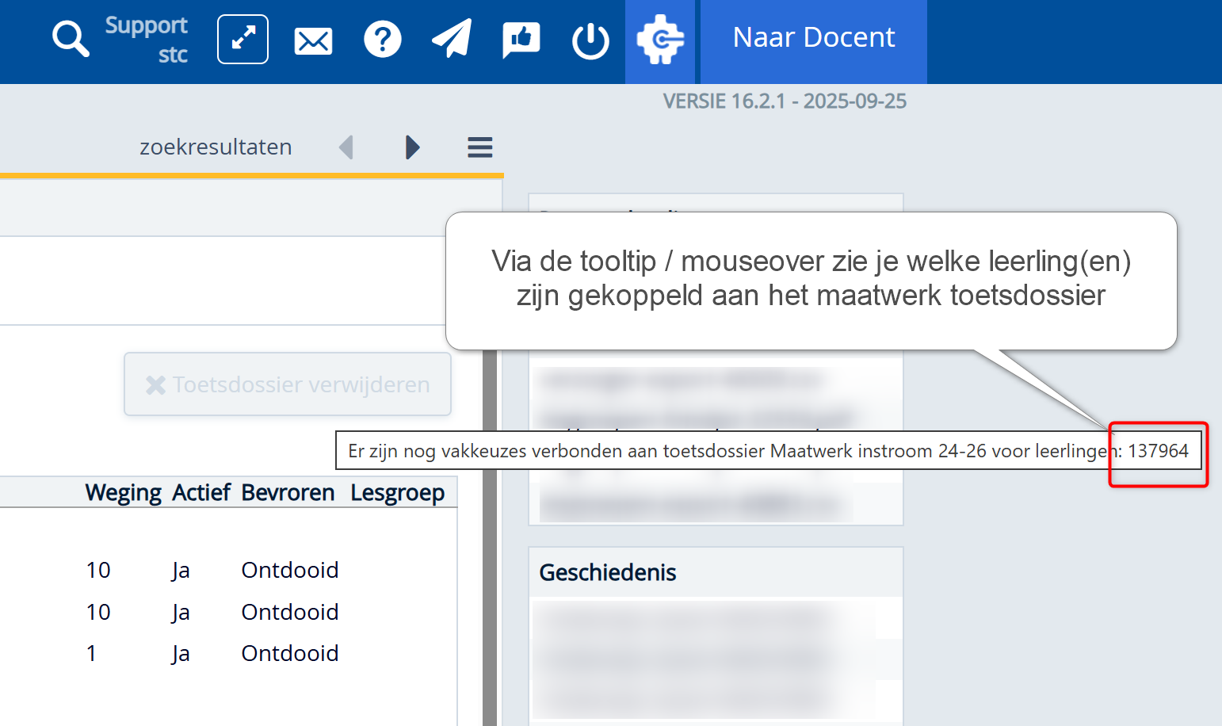Click the Lesgroep column header
The image size is (1222, 726).
pos(397,493)
